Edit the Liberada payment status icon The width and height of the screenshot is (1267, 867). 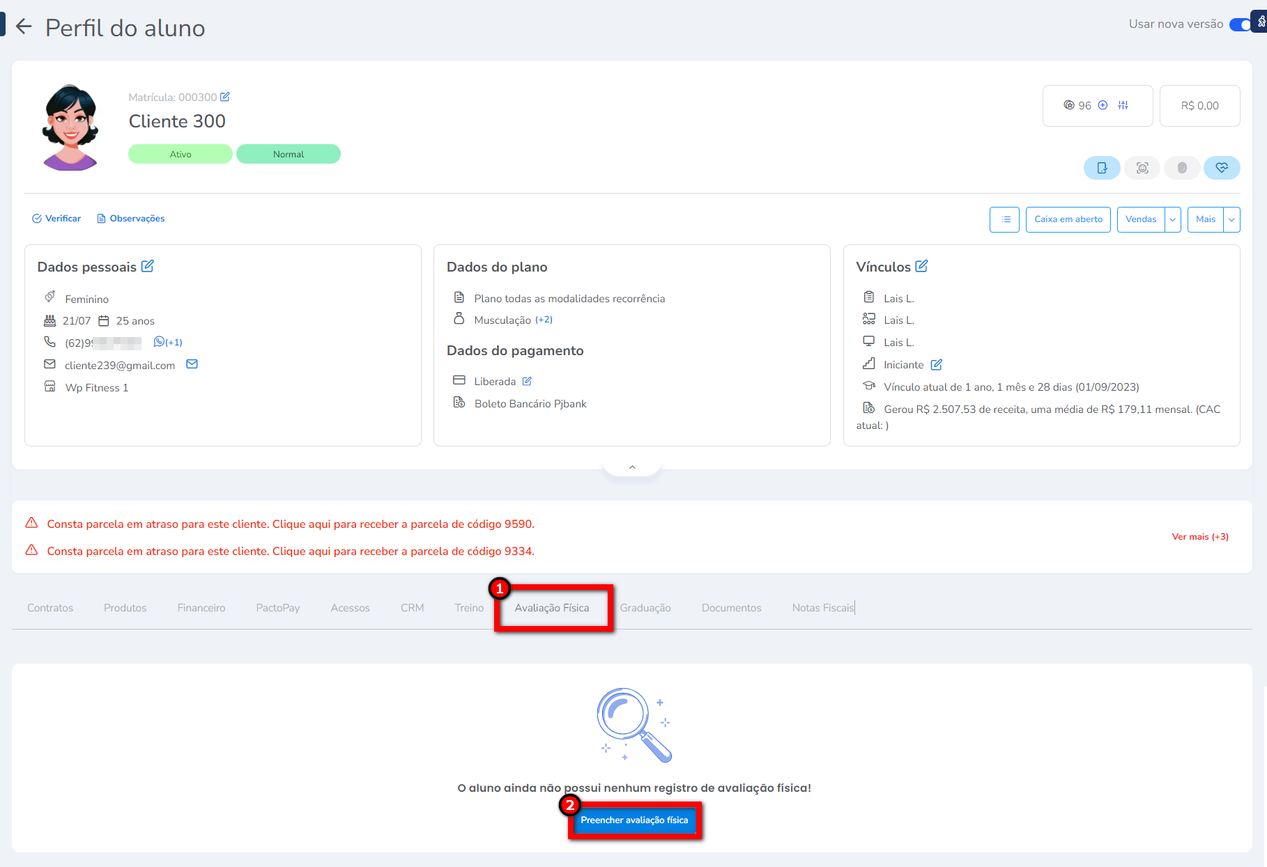tap(527, 381)
